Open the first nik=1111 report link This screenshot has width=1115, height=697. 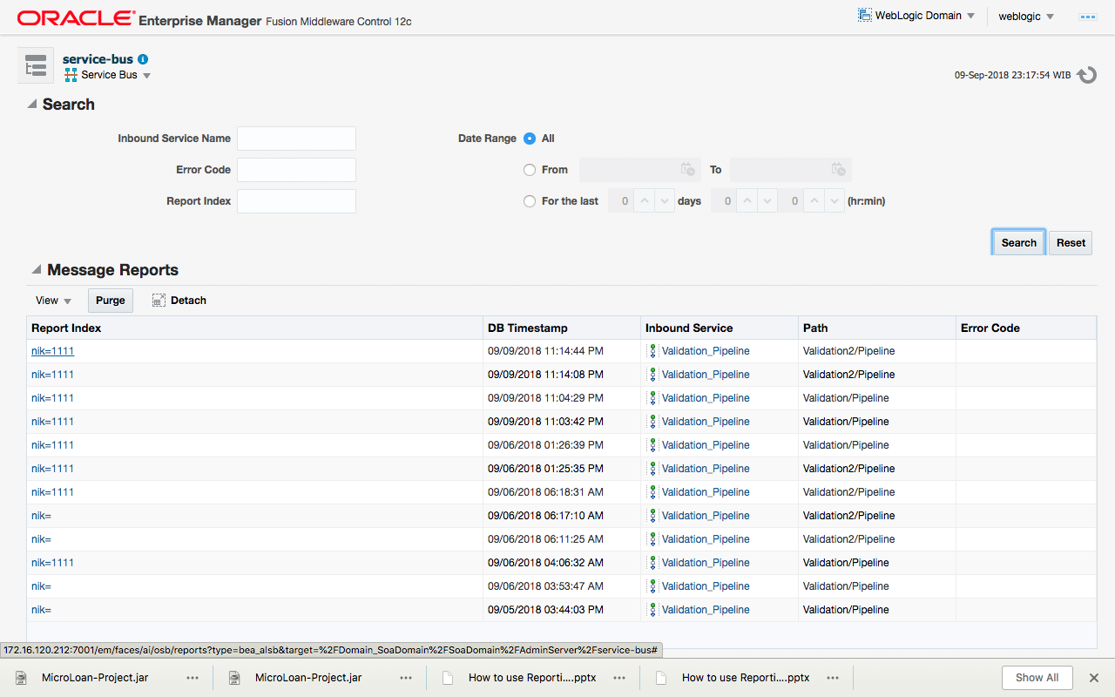pos(52,350)
